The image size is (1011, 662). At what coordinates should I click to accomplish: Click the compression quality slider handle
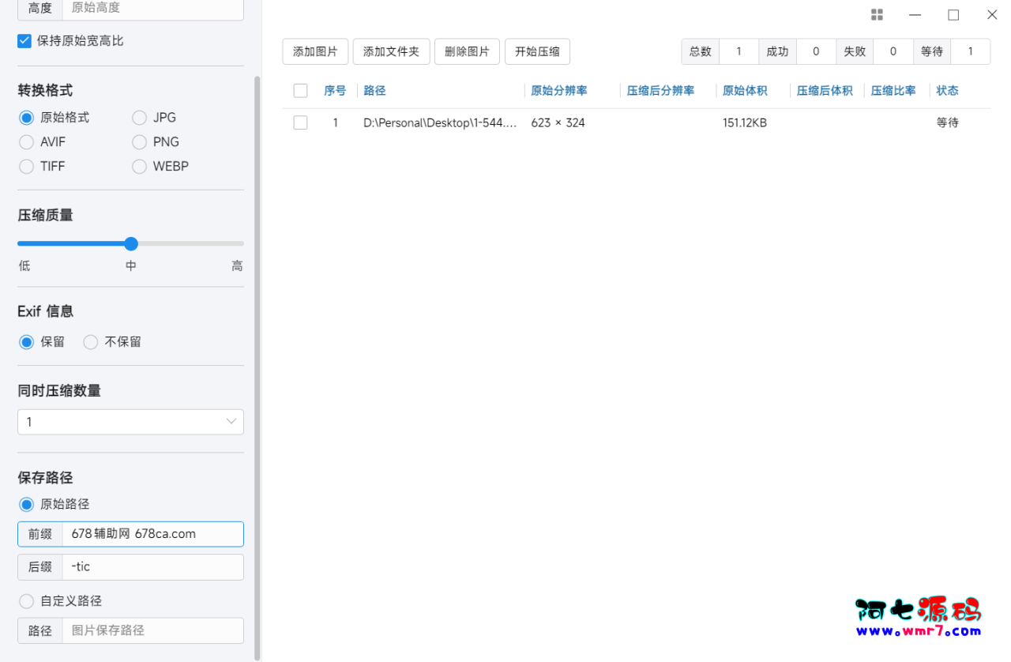pos(131,243)
